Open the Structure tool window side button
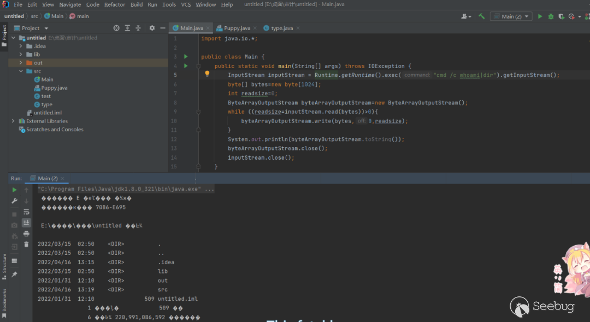 coord(4,264)
